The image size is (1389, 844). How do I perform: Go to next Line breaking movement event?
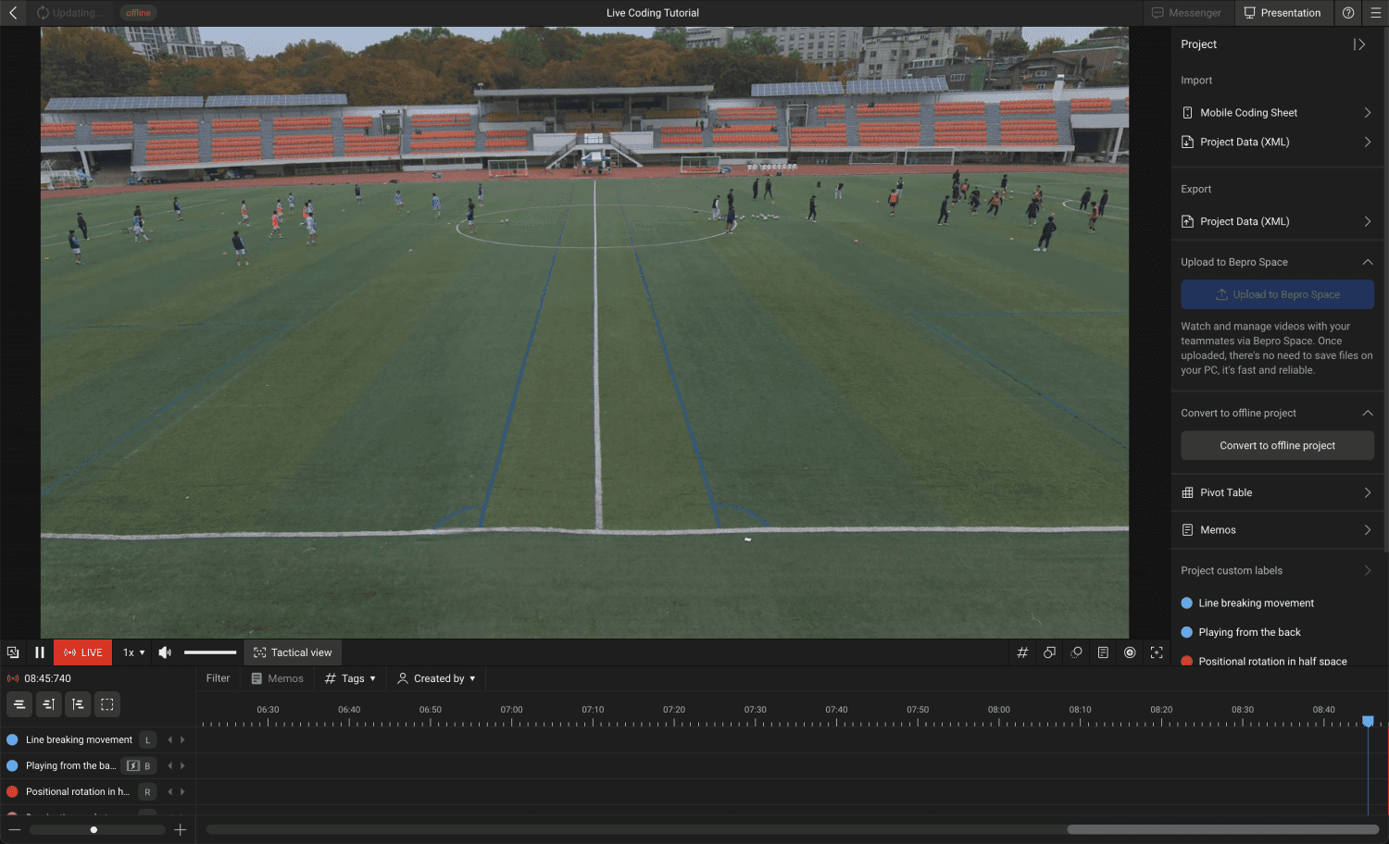[182, 740]
